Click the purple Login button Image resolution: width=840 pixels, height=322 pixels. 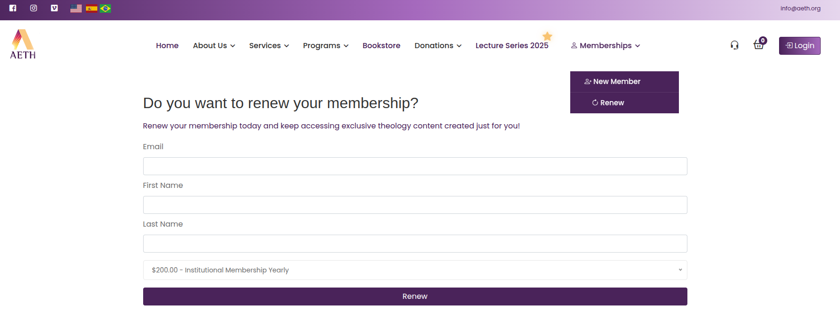pyautogui.click(x=799, y=46)
